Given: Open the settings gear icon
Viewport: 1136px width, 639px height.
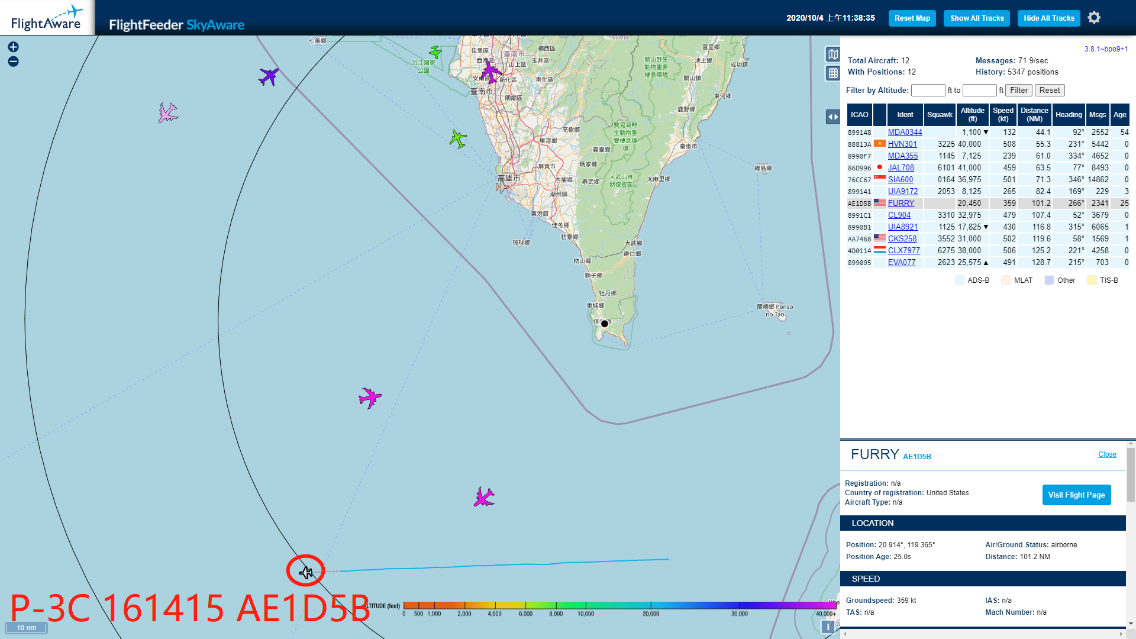Looking at the screenshot, I should click(1094, 18).
